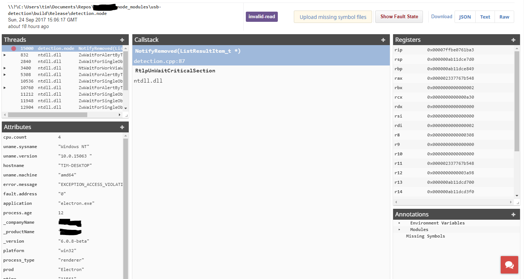Click down arrow of Registers scrollbar

pos(517,195)
